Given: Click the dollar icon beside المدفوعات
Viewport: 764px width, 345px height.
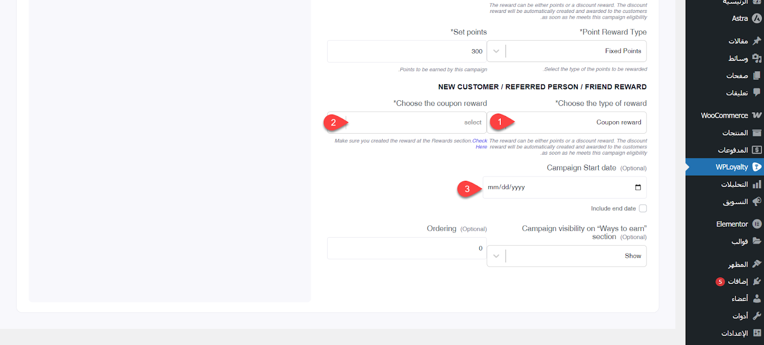Looking at the screenshot, I should [x=757, y=150].
